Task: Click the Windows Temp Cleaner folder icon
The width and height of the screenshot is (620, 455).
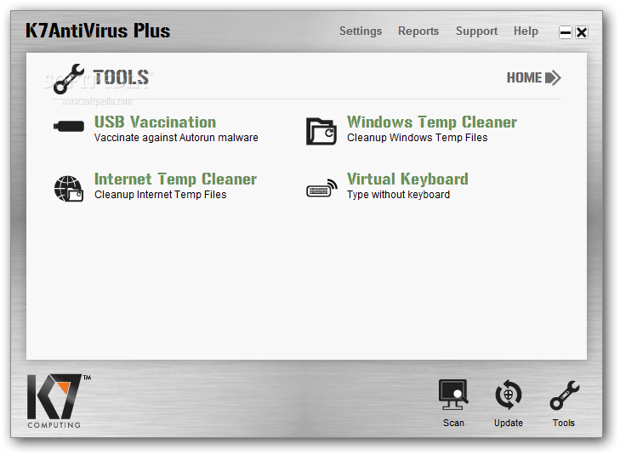Action: point(321,131)
